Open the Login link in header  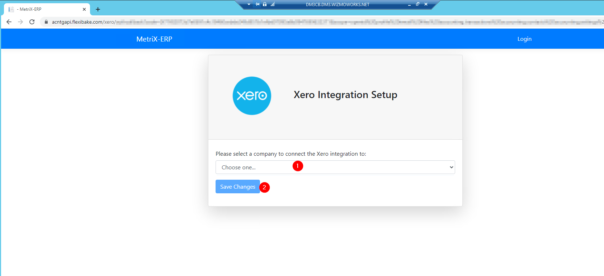[x=524, y=39]
